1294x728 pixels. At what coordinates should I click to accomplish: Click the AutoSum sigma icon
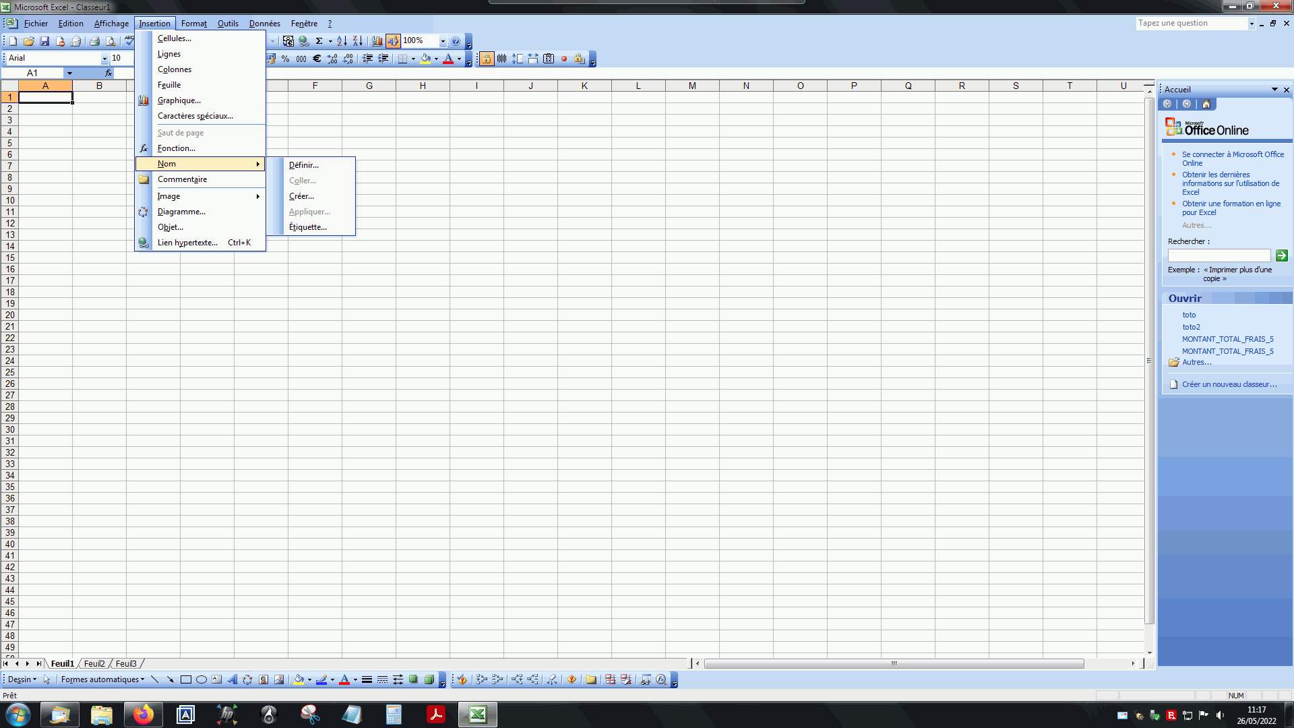[319, 41]
